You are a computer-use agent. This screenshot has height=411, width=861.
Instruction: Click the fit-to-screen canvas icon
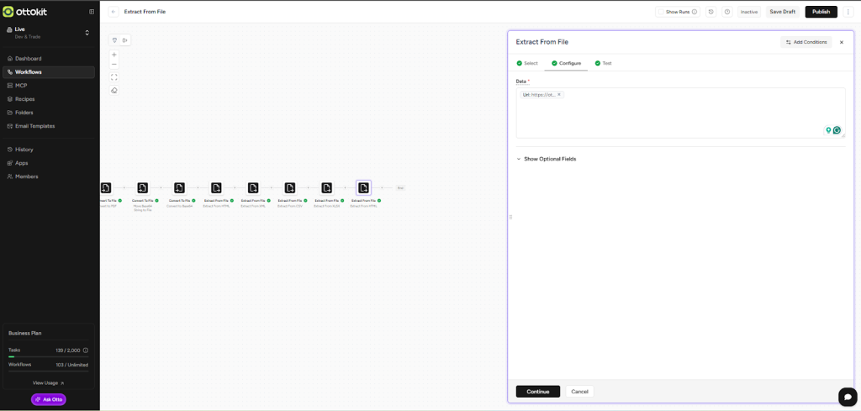point(114,77)
